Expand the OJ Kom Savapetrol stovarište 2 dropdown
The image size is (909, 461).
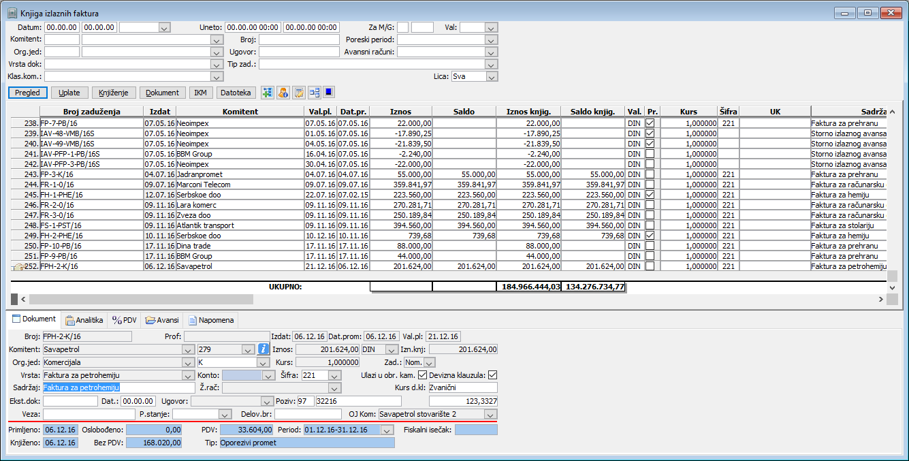click(490, 414)
